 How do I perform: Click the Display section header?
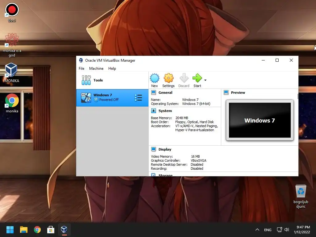click(x=165, y=149)
